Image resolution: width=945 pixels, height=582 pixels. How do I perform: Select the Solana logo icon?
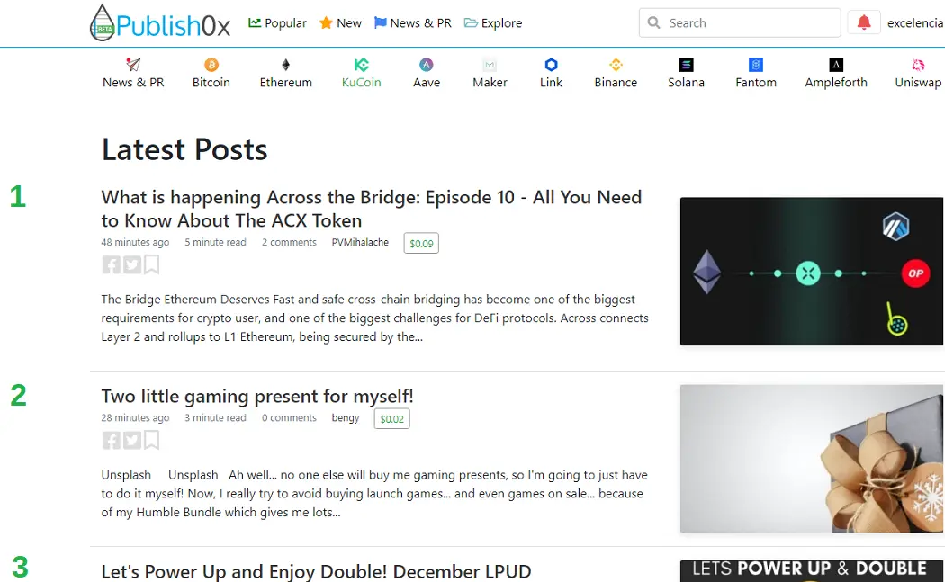tap(686, 65)
